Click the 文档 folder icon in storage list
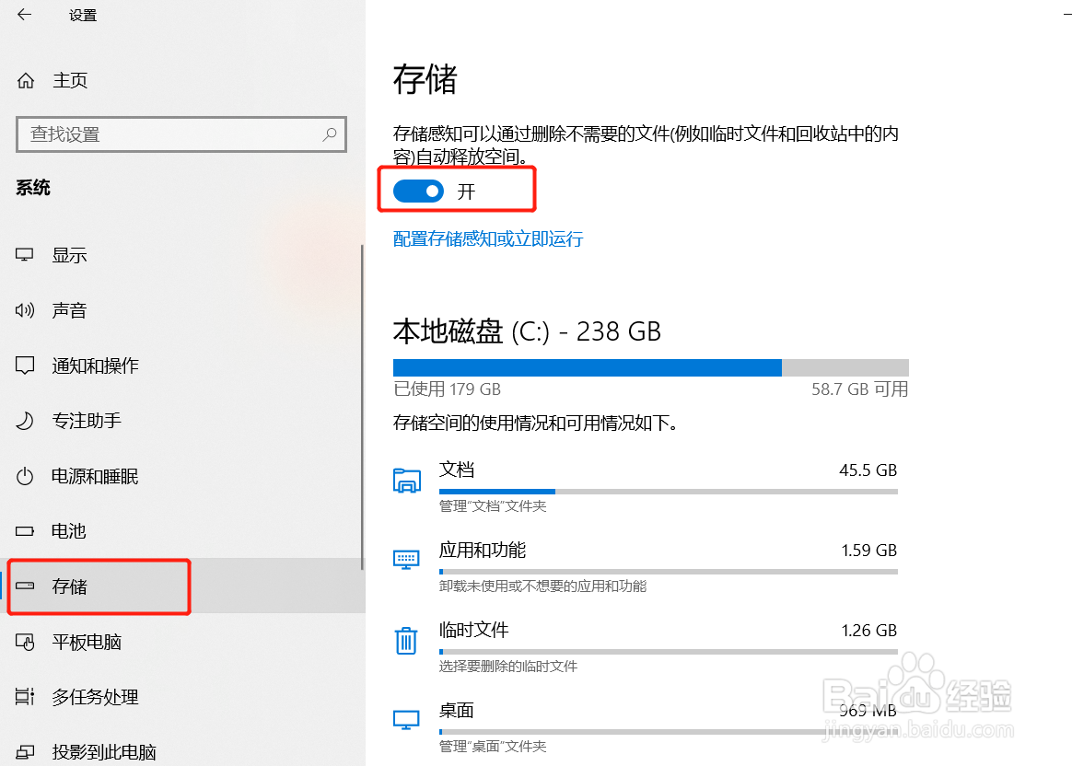This screenshot has width=1072, height=766. [x=406, y=480]
